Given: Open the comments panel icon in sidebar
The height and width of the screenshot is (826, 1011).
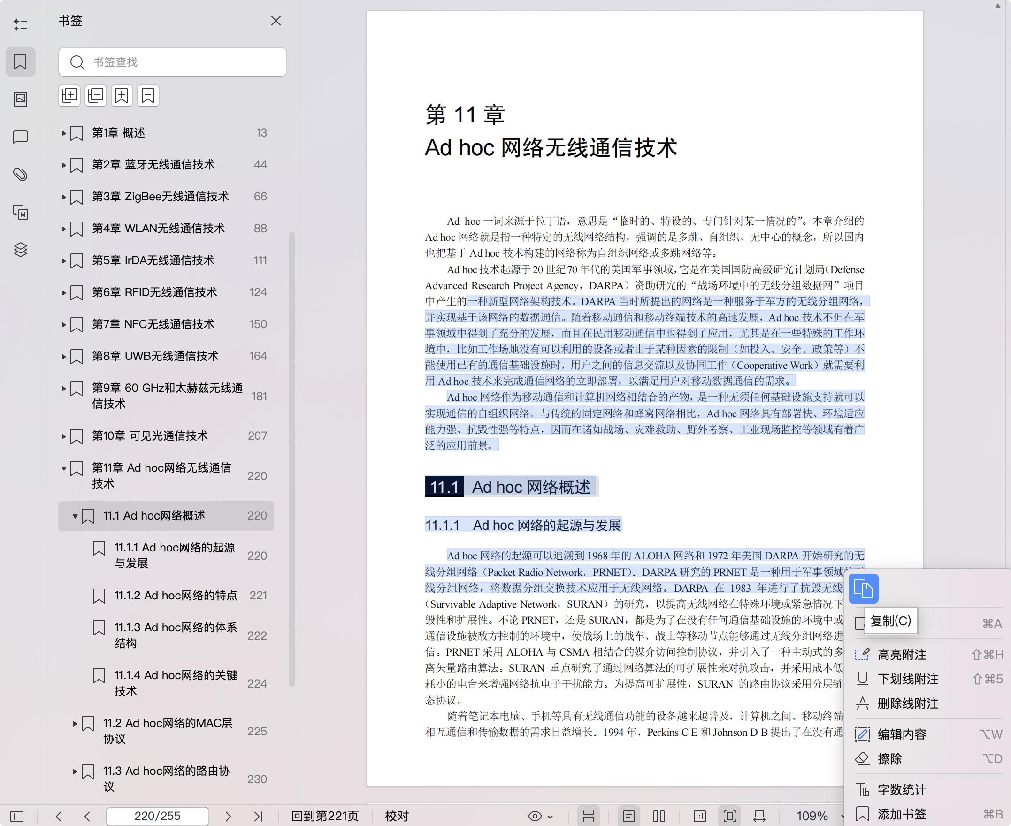Looking at the screenshot, I should [x=21, y=137].
